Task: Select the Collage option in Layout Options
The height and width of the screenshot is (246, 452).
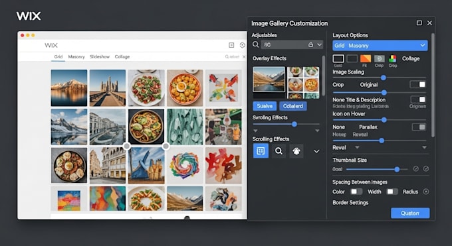Action: pyautogui.click(x=411, y=58)
